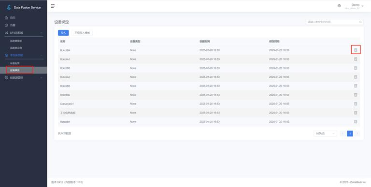Screen dimensions: 371x187
Task: Click the DFS adapter shuffle icon in sidebar
Action: pos(6,33)
